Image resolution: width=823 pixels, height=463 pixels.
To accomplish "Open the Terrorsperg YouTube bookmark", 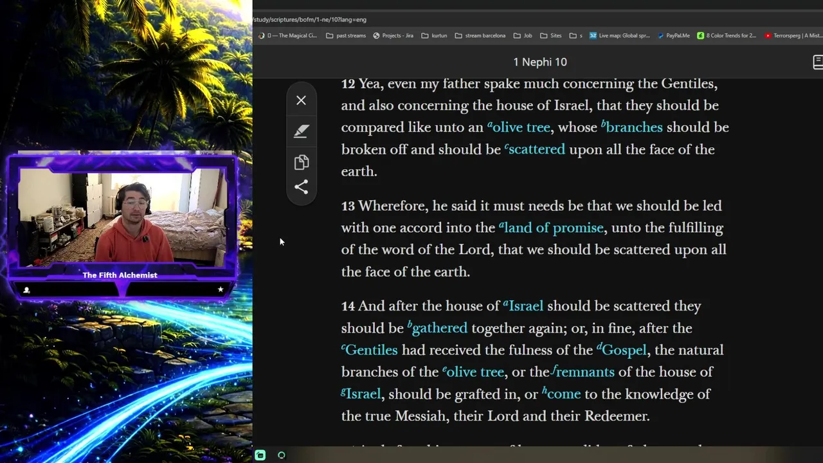I will tap(793, 36).
